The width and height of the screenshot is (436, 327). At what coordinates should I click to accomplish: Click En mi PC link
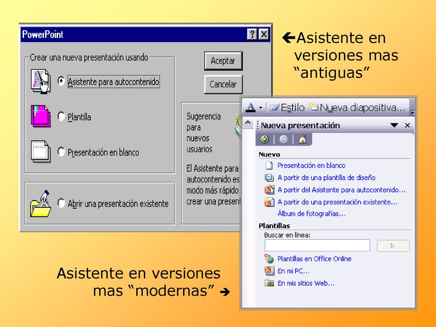tap(293, 271)
